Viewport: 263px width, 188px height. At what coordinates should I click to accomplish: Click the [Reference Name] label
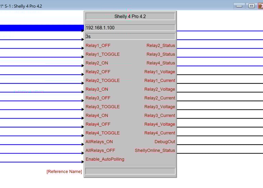tap(64, 172)
